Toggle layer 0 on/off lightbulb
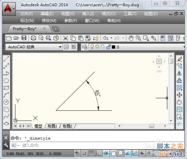Viewport: 187px width, 159px height. (92, 47)
